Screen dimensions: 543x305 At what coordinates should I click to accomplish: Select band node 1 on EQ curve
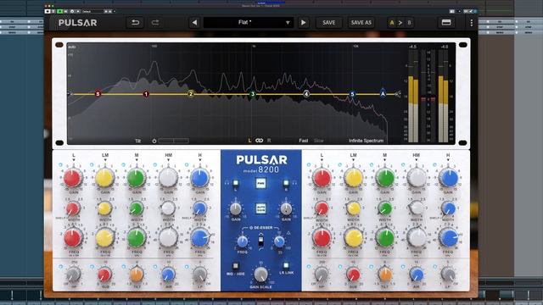point(146,94)
